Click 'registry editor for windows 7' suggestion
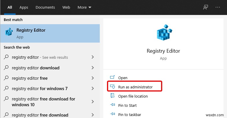Screen dimensions: 227x118 click(x=40, y=88)
